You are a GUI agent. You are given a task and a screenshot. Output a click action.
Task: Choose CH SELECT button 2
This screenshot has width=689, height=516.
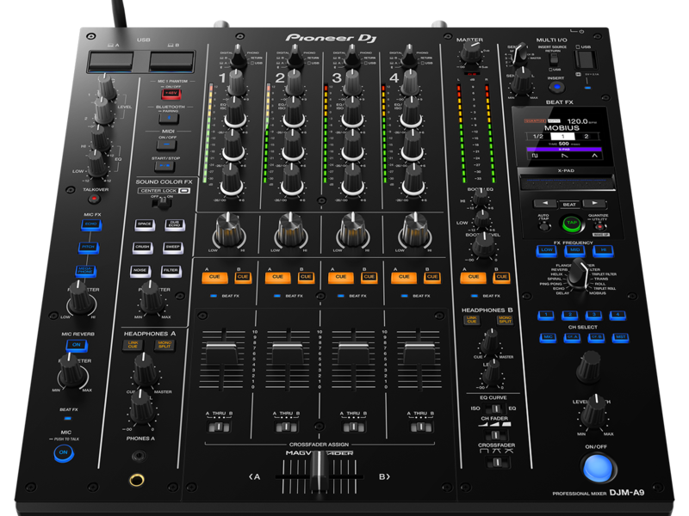[570, 315]
